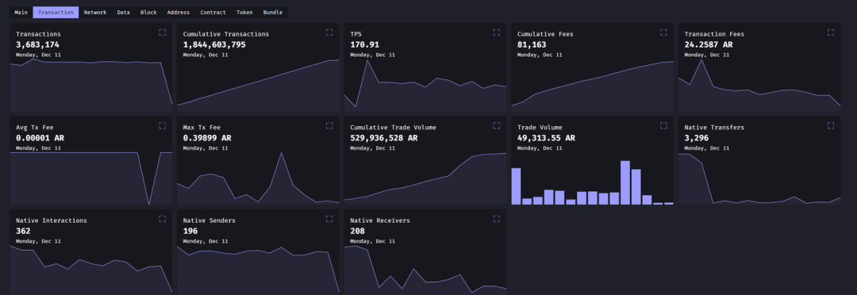Click the tallest bar in Trade Volume

(x=625, y=182)
